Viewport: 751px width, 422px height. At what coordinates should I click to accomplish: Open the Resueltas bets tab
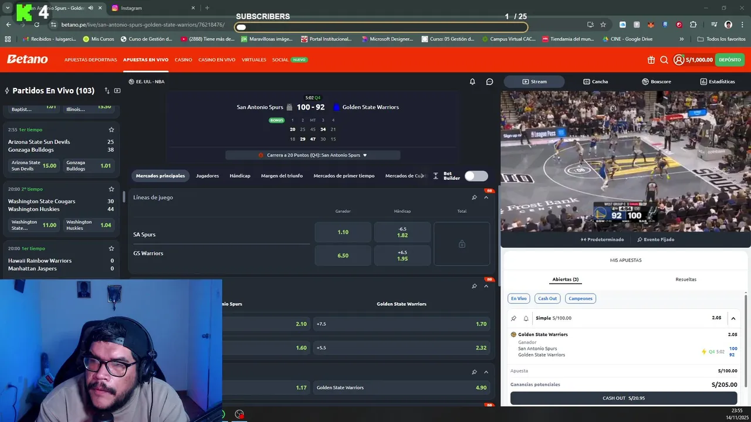686,280
